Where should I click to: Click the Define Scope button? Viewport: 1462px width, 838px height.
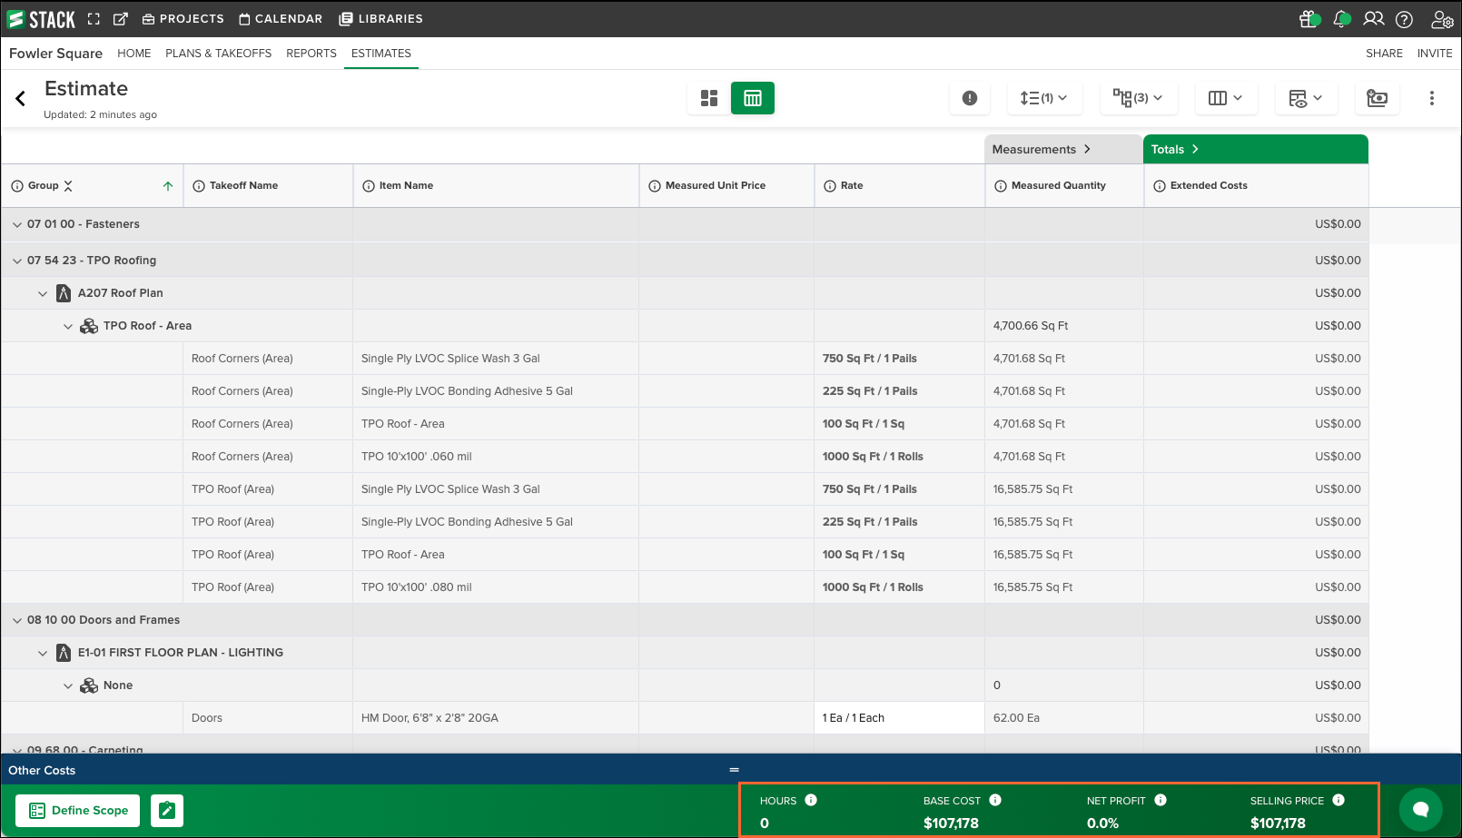click(x=77, y=810)
